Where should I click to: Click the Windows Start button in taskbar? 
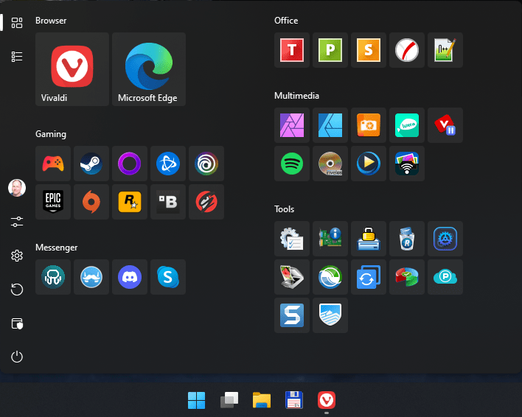click(196, 400)
